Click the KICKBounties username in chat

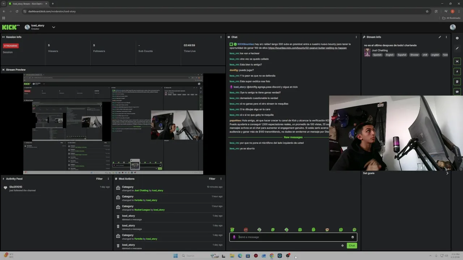(x=245, y=44)
